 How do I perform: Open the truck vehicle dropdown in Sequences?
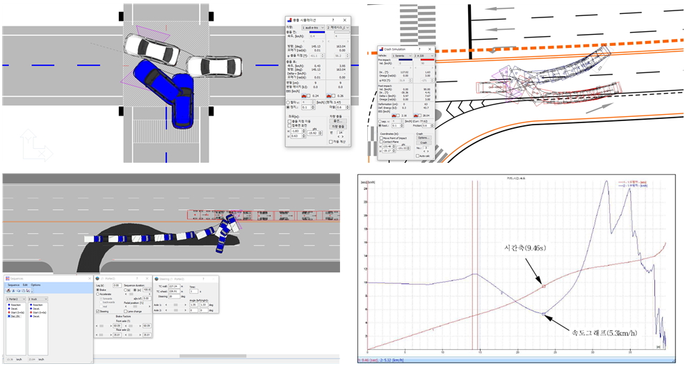click(39, 299)
